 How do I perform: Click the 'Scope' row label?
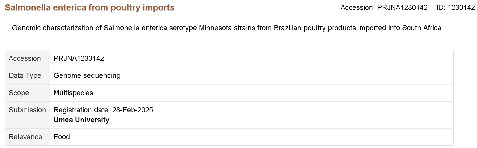pos(19,93)
